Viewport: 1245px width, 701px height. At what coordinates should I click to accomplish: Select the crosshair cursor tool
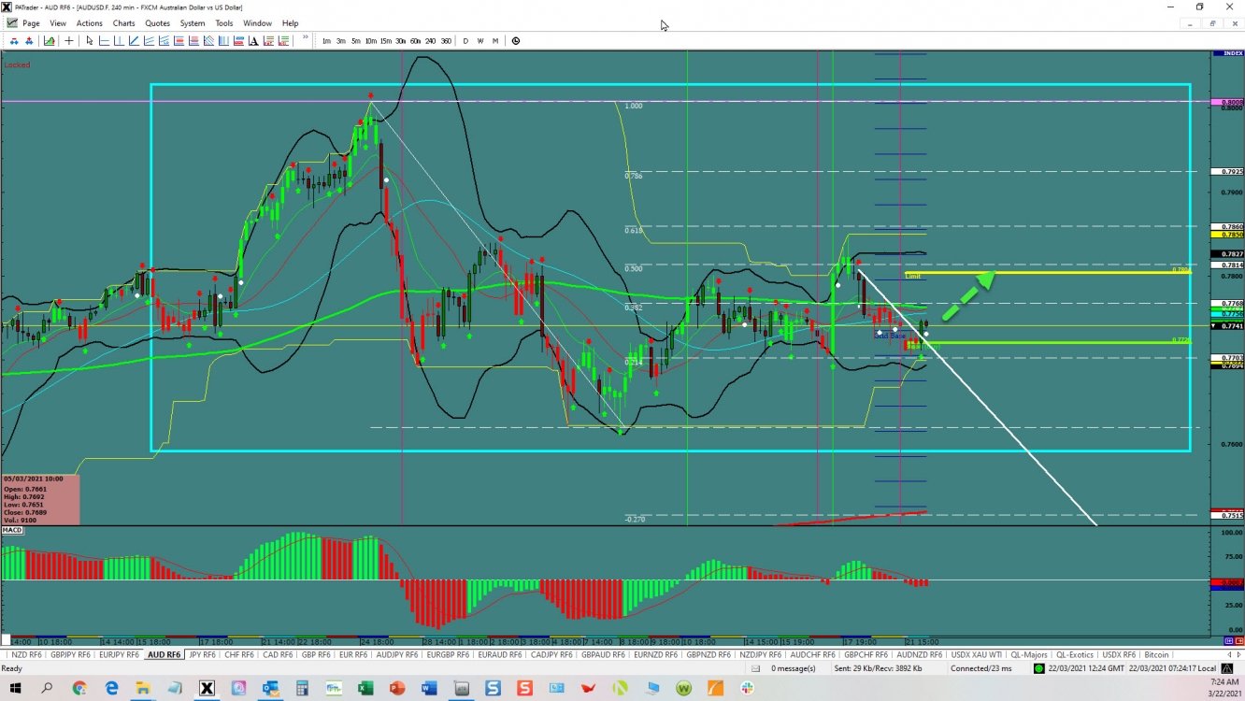point(69,41)
